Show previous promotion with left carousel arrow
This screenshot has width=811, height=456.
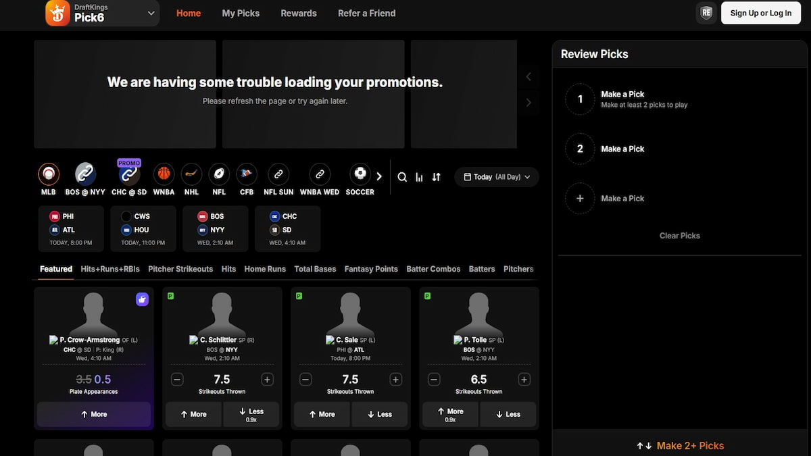[x=529, y=76]
